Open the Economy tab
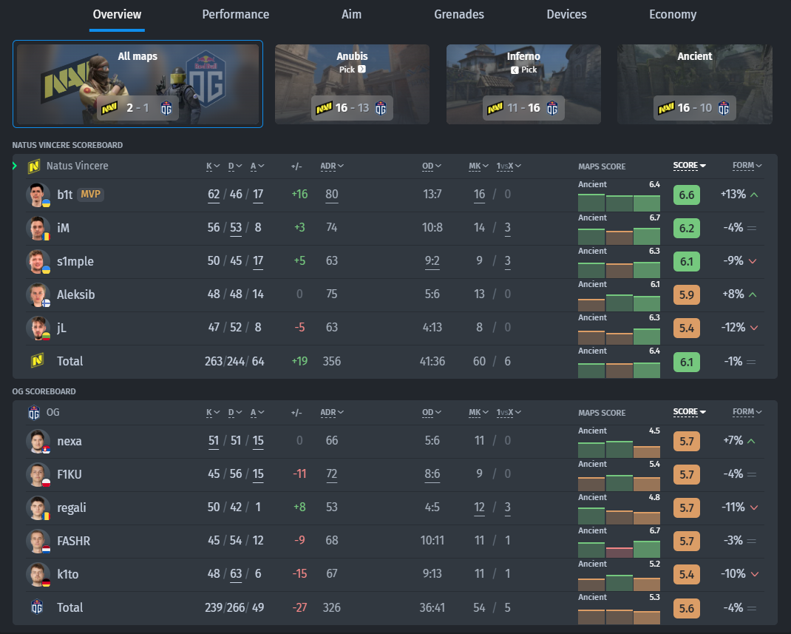The height and width of the screenshot is (634, 791). tap(673, 15)
